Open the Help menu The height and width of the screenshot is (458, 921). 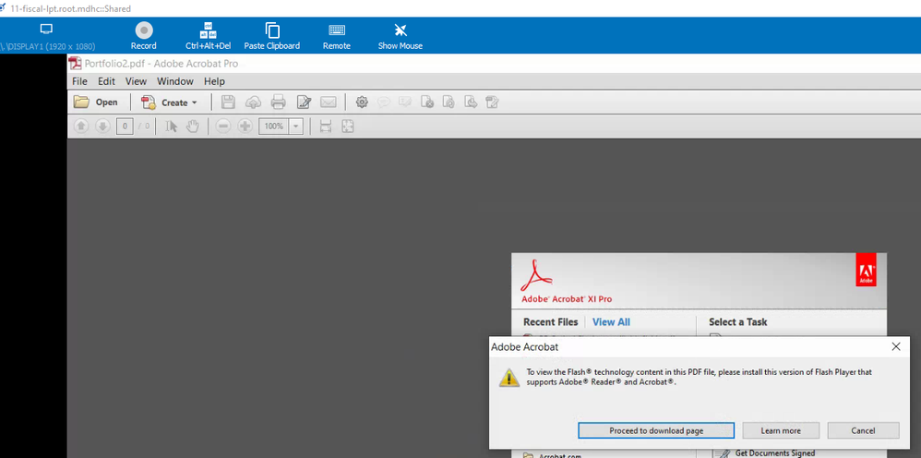pyautogui.click(x=214, y=81)
